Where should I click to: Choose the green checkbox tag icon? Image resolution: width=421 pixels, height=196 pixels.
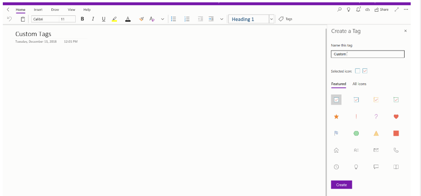(x=396, y=99)
